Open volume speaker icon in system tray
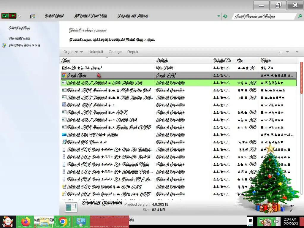 [x=276, y=221]
